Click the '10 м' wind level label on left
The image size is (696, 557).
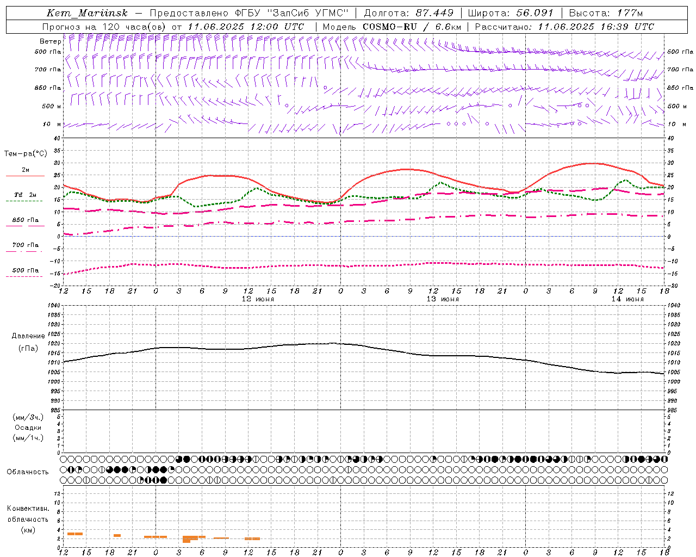tap(53, 124)
